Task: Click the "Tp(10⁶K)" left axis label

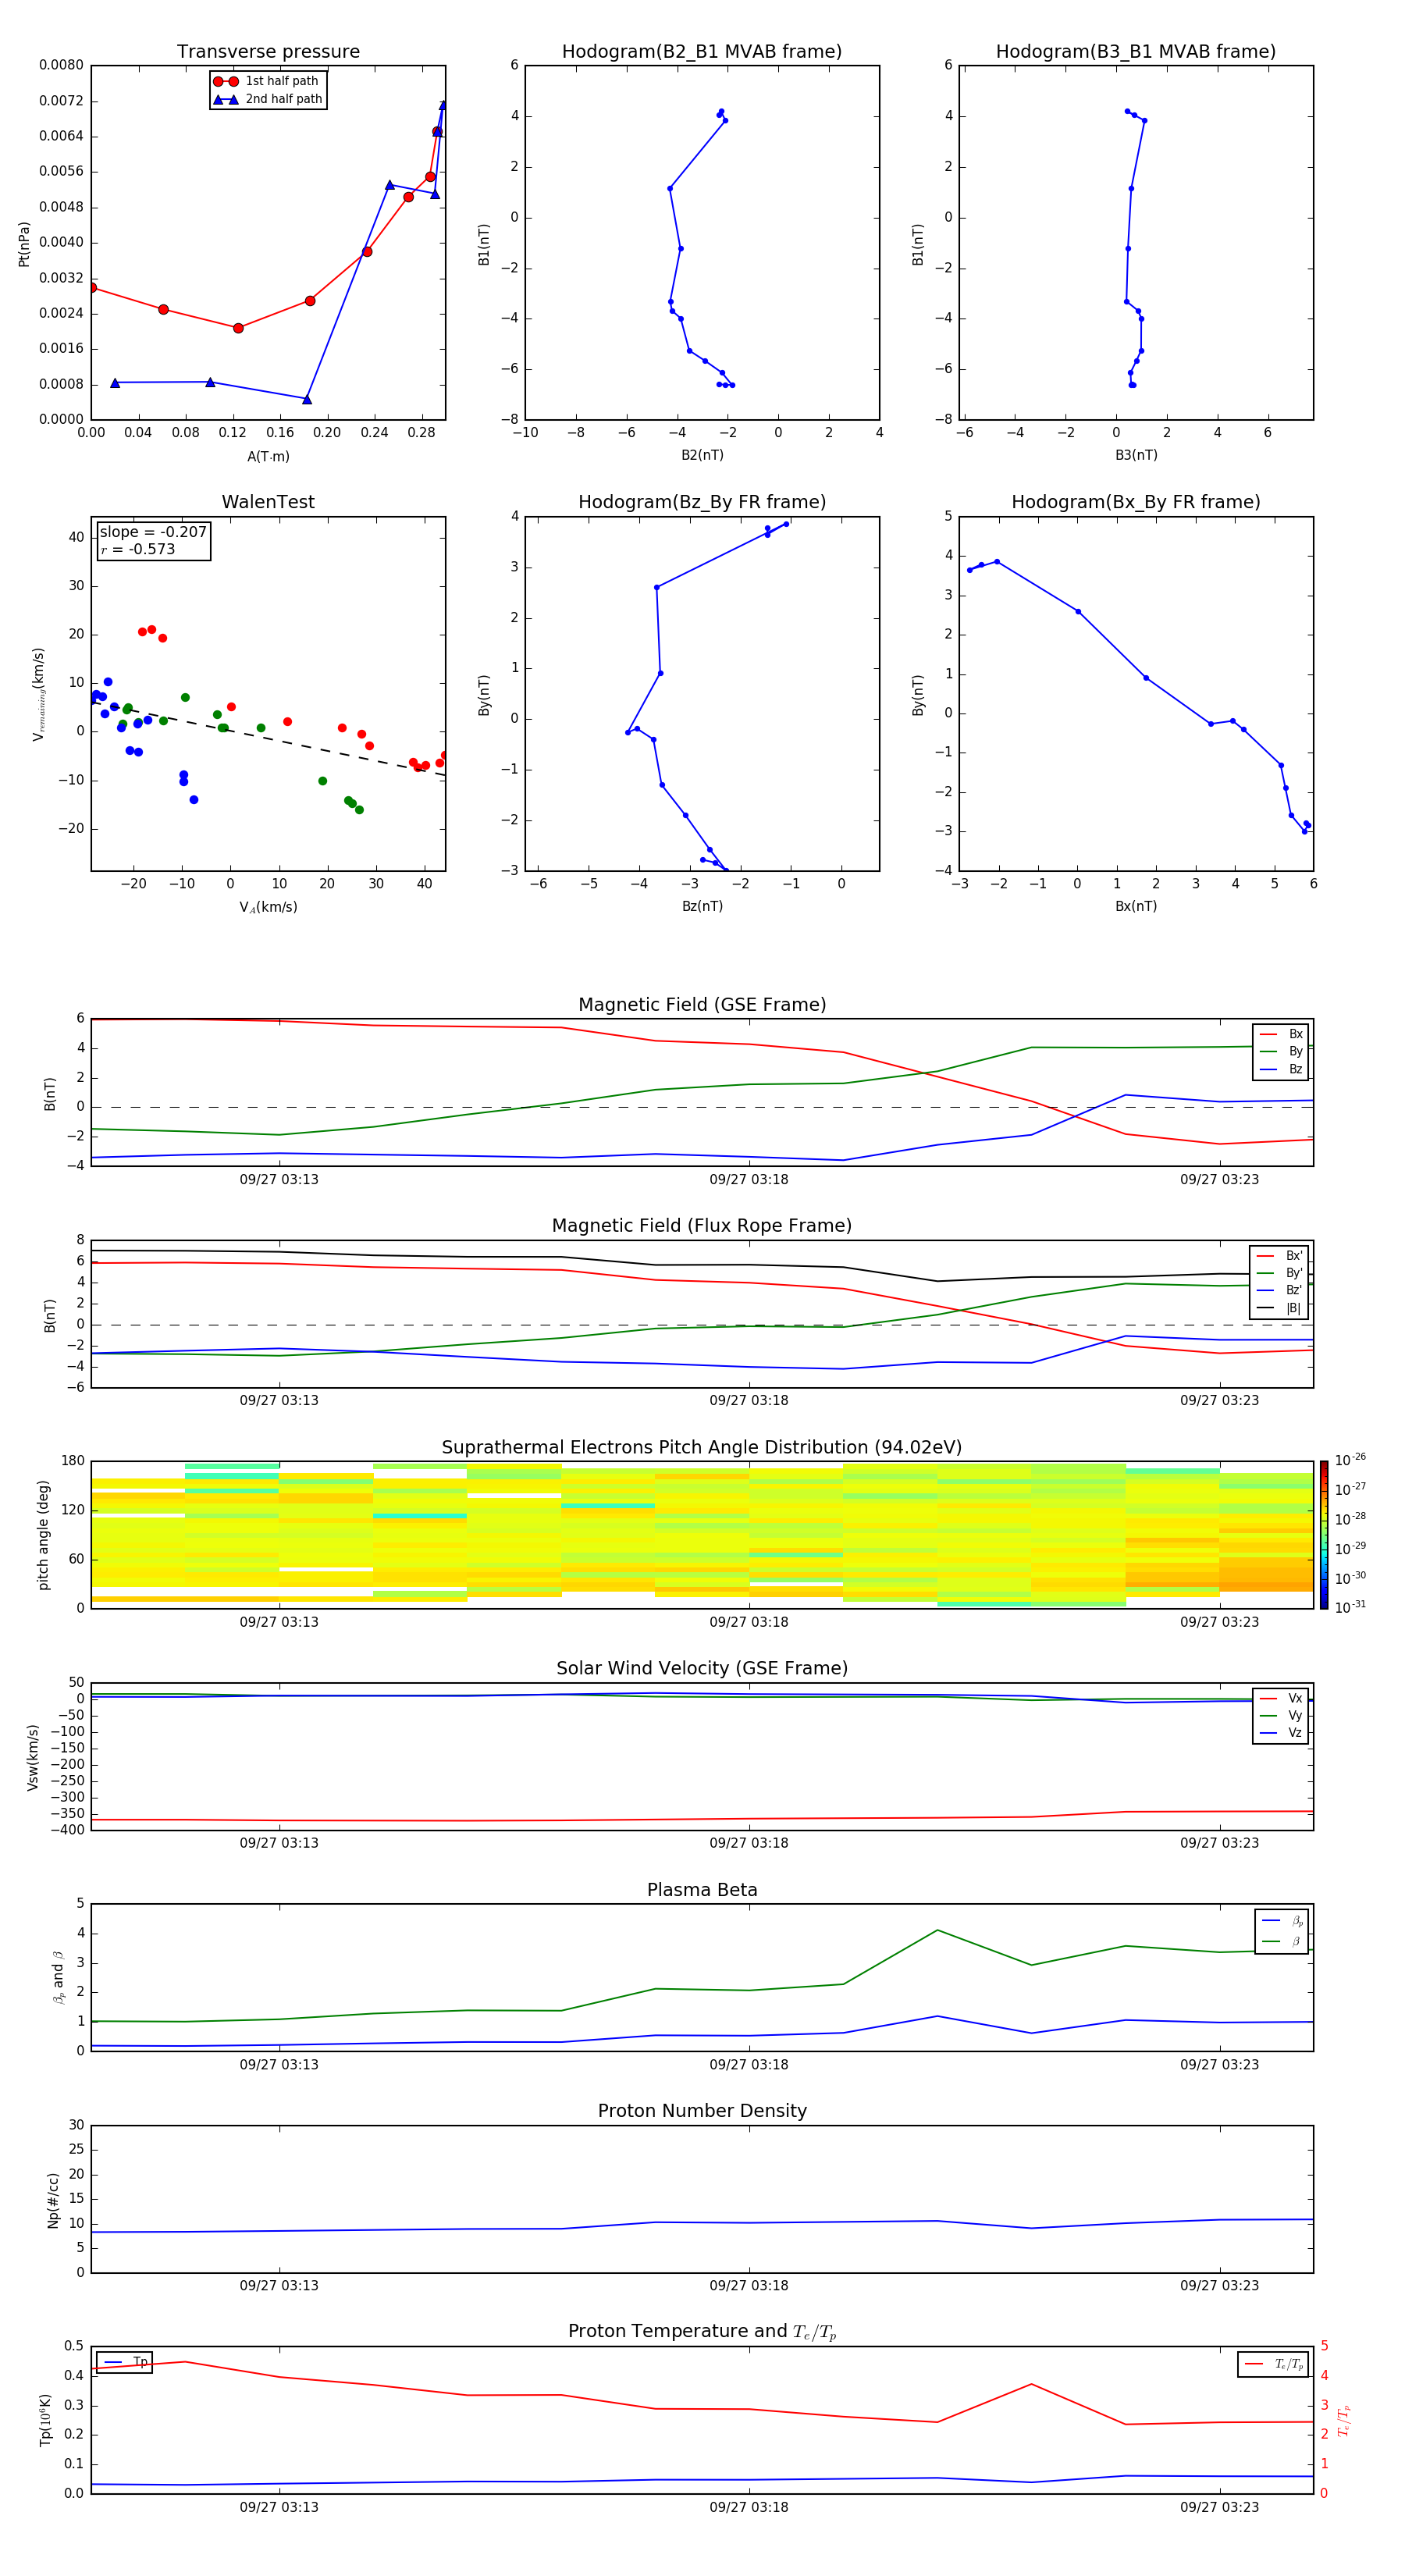Action: tap(45, 2420)
